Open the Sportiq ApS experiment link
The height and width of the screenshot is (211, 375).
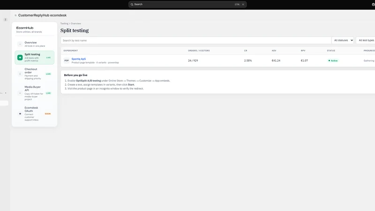(x=78, y=59)
